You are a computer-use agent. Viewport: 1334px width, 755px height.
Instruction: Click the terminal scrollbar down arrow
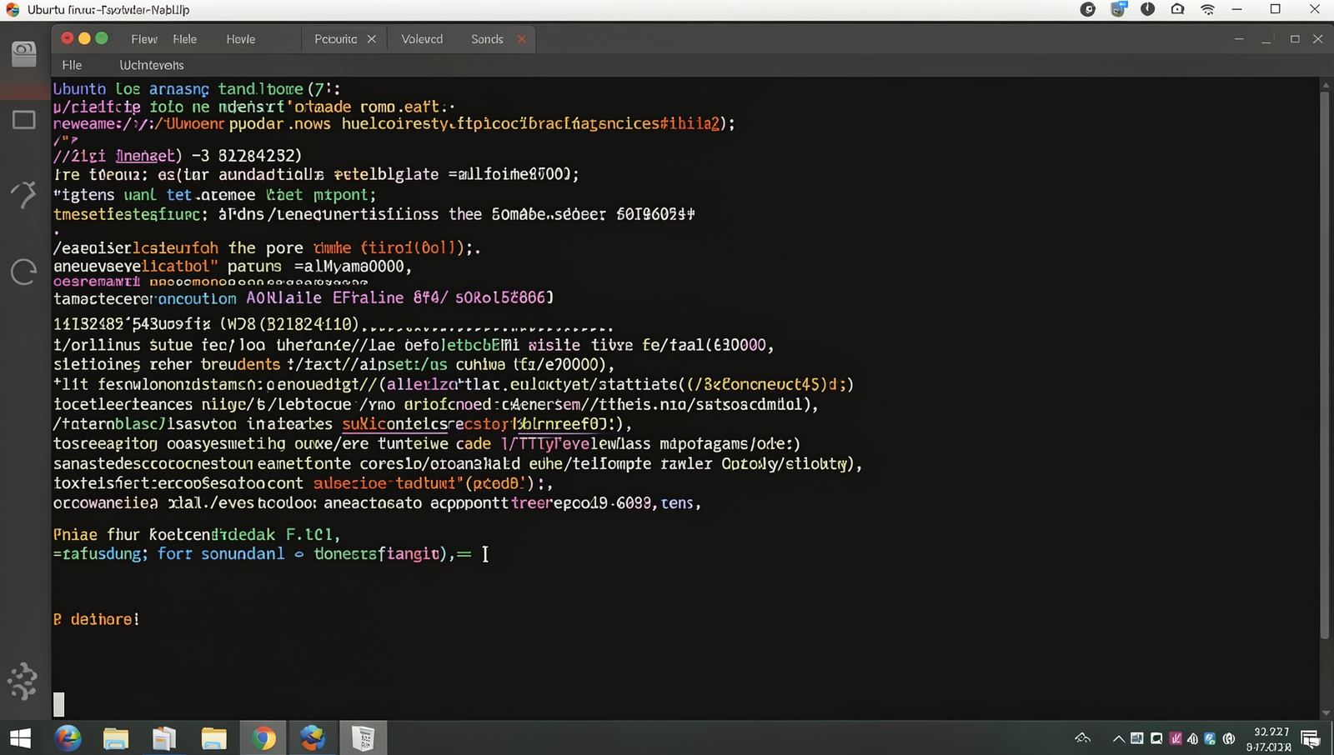[1326, 713]
